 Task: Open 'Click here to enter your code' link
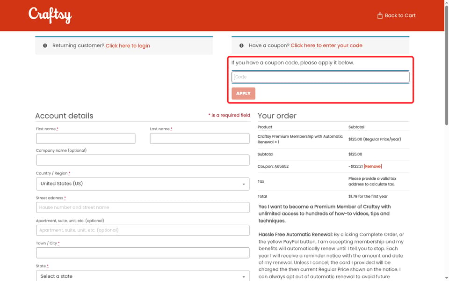point(326,45)
